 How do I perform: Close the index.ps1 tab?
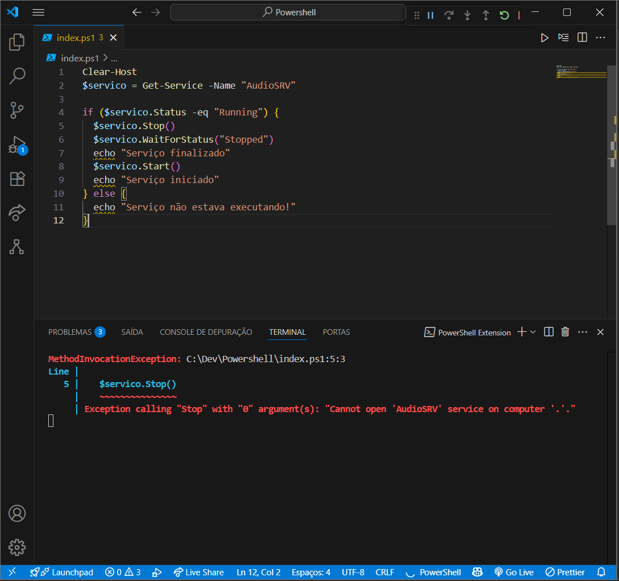click(x=113, y=38)
